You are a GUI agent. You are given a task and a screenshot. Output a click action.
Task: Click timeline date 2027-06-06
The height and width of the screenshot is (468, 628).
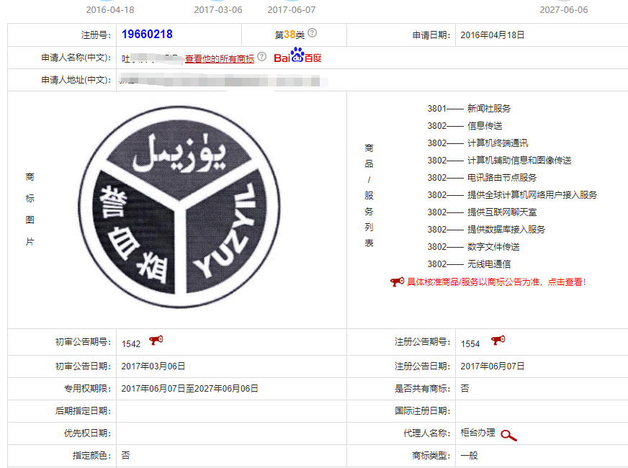(x=564, y=9)
